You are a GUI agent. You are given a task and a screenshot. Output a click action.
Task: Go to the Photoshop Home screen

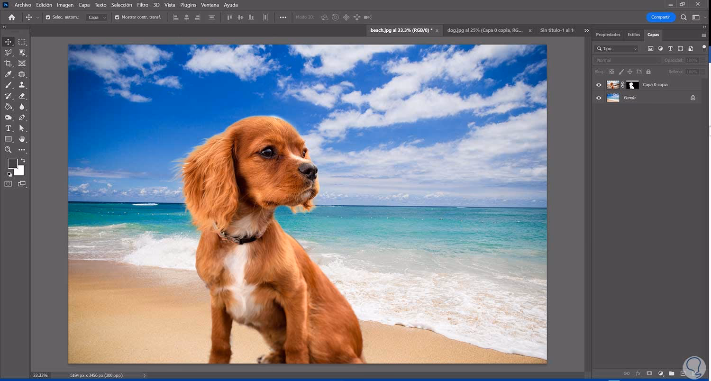tap(11, 17)
